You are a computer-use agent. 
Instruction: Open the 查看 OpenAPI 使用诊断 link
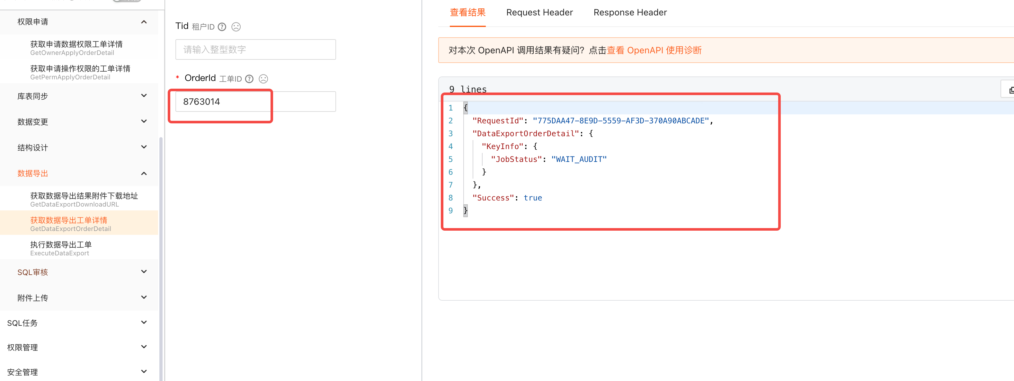[x=654, y=50]
